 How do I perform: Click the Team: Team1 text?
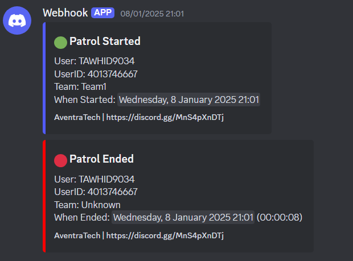pos(80,87)
